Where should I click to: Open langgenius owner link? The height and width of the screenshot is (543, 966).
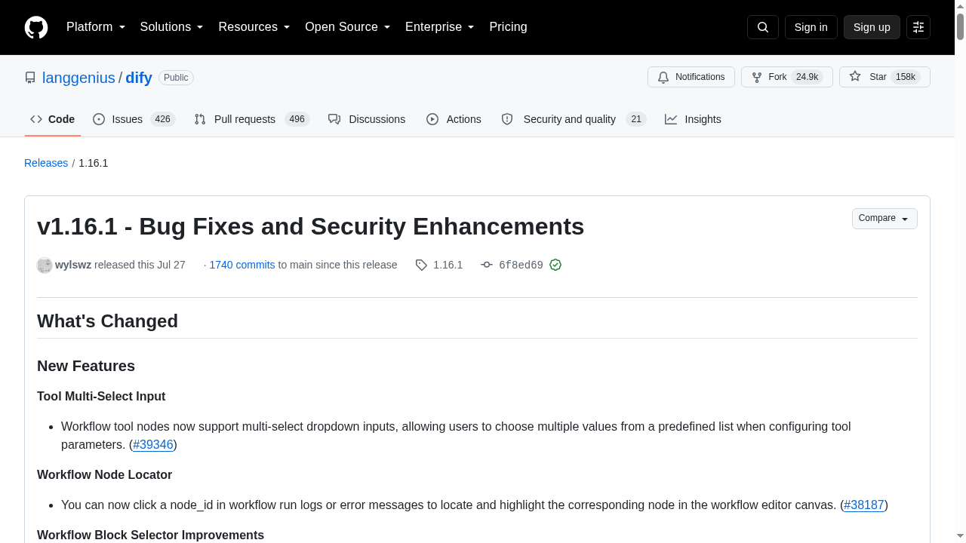pos(78,78)
